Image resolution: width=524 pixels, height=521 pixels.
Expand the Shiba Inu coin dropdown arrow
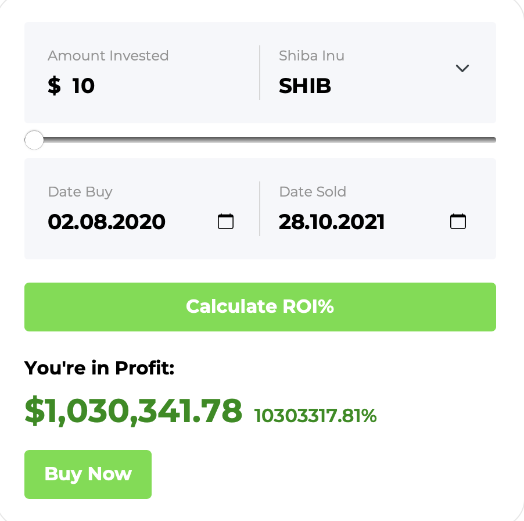click(x=462, y=68)
